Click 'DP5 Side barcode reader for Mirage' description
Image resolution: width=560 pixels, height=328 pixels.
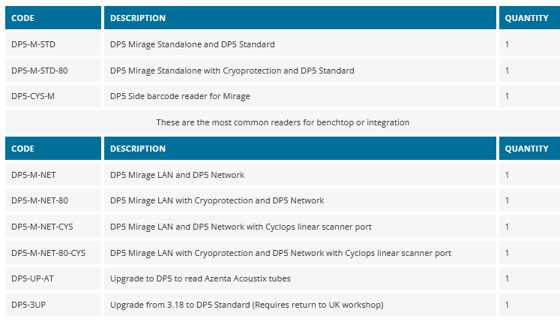click(x=180, y=96)
